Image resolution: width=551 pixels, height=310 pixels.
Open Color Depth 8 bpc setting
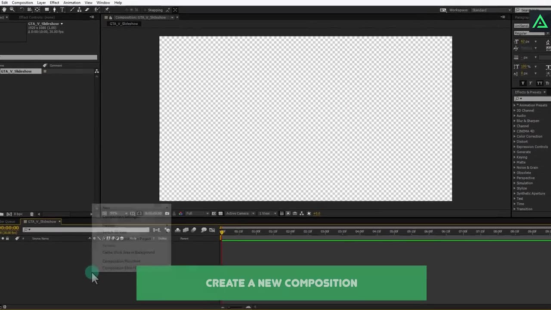(x=18, y=214)
